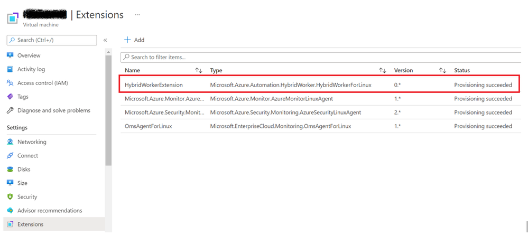Click OmsAgentForLinux Provisioning succeeded status

483,126
